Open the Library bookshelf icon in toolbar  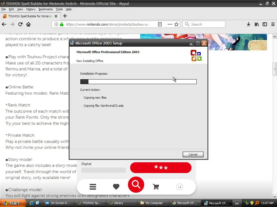pyautogui.click(x=257, y=24)
